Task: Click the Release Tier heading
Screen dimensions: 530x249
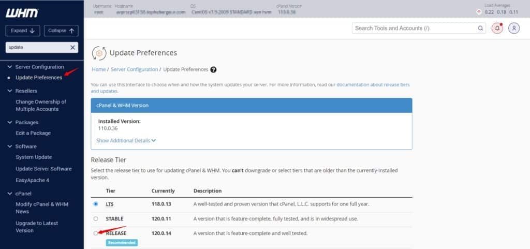Action: tap(109, 159)
